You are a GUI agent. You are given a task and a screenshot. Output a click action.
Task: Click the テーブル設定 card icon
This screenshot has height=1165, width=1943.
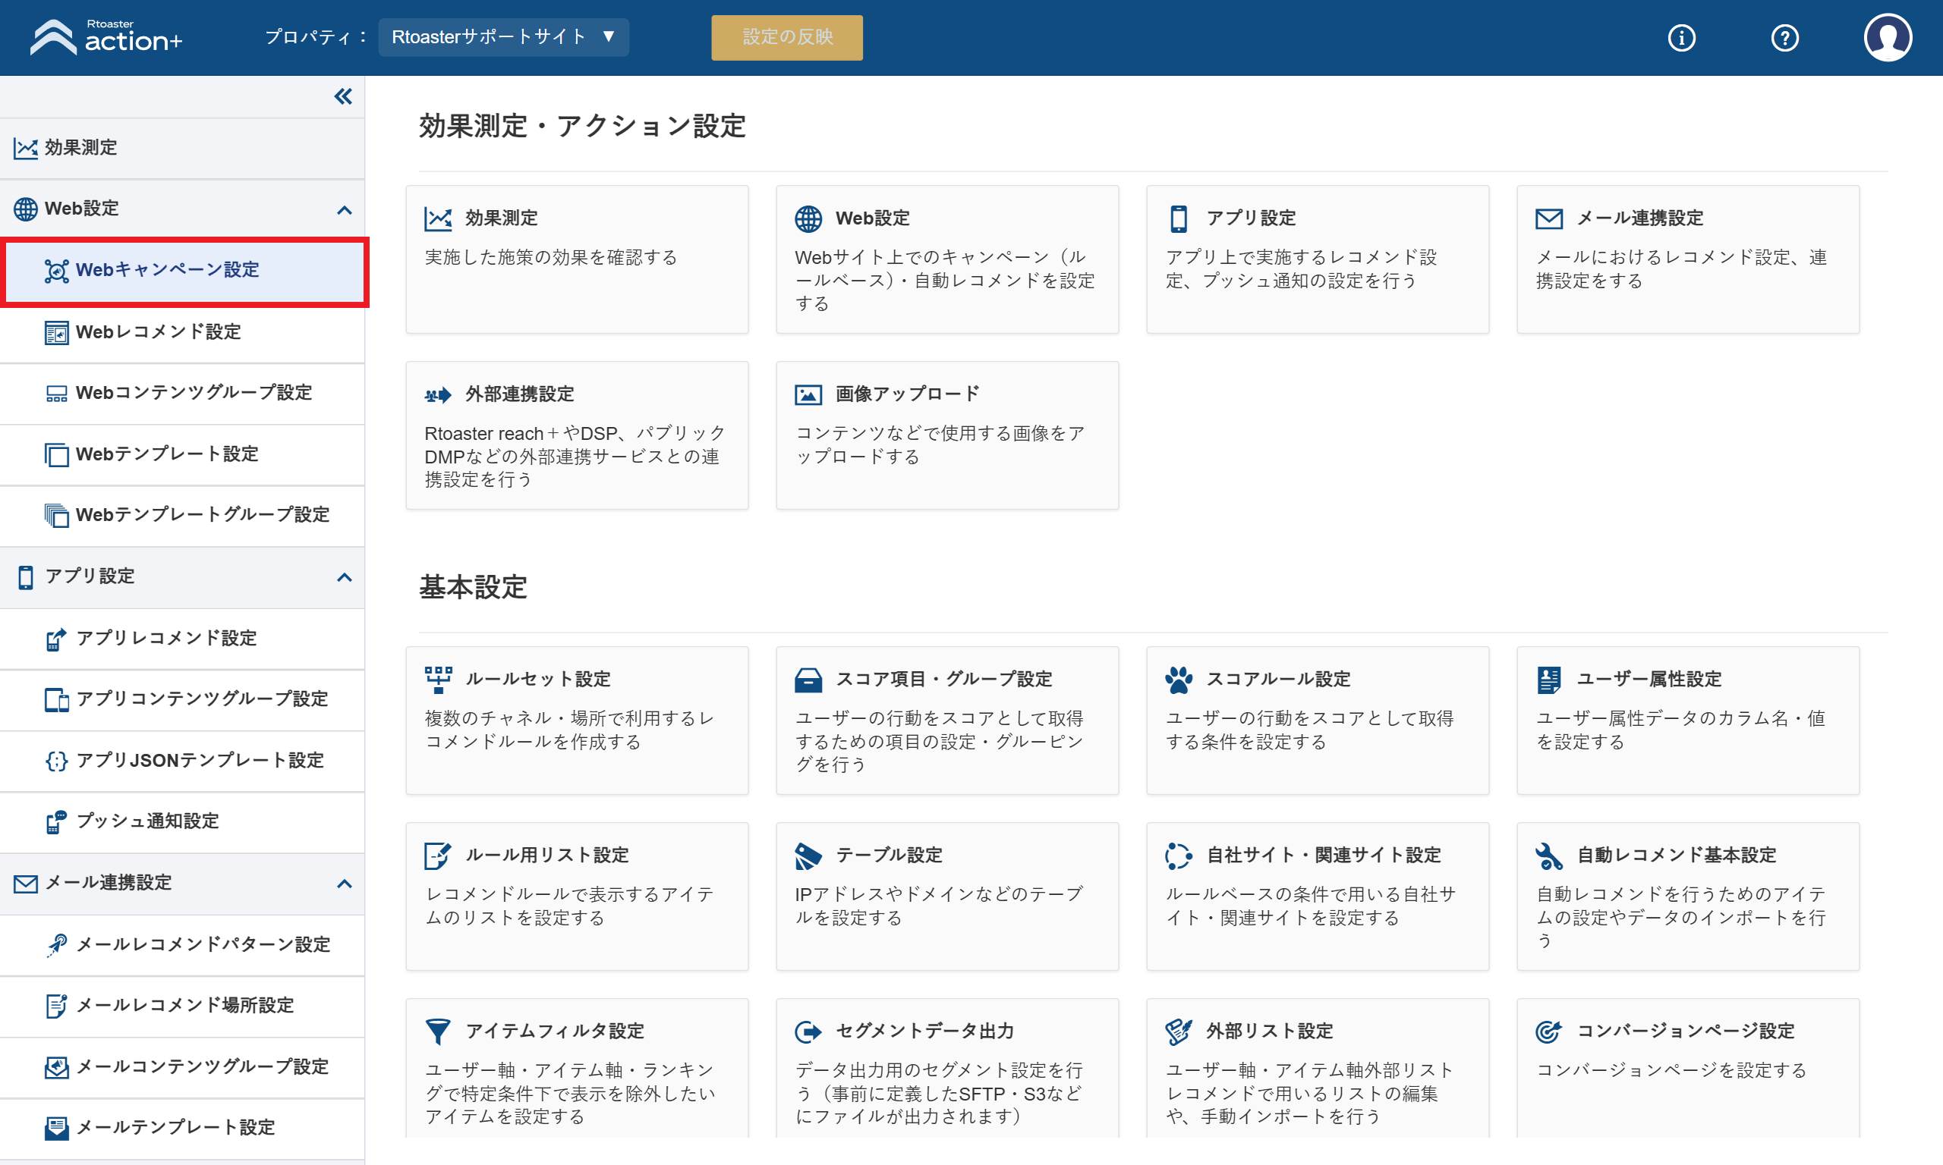[808, 856]
